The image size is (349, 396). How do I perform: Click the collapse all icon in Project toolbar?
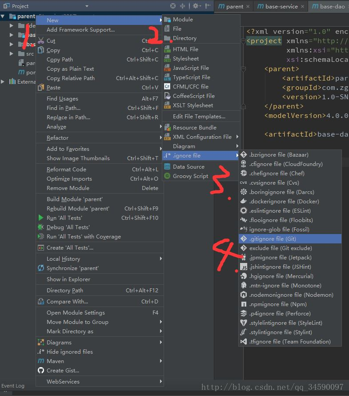[182, 6]
